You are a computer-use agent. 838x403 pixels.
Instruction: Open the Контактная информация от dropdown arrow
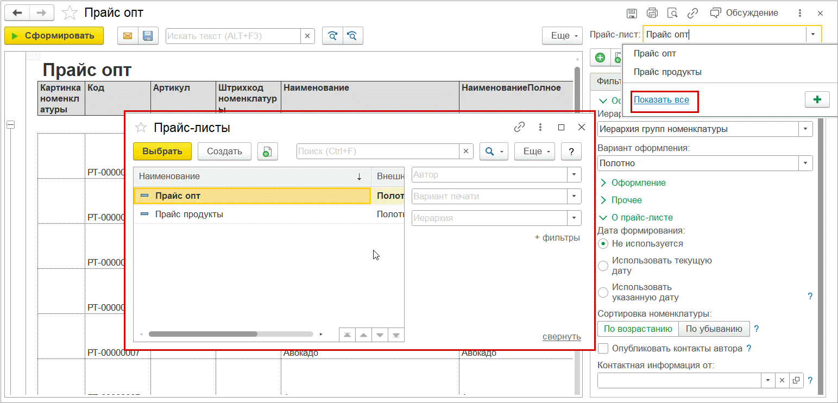pos(768,381)
